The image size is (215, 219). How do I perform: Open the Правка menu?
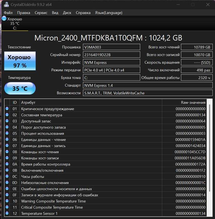(23, 13)
